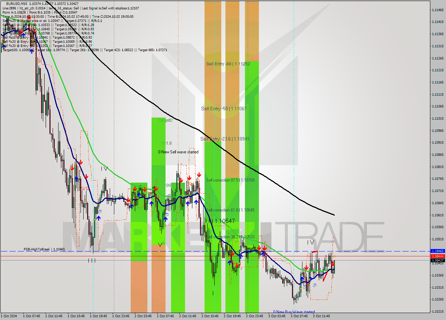The height and width of the screenshot is (320, 446).
Task: Click the 'Sell correction 87.5 | 1.10768' label
Action: coord(230,180)
